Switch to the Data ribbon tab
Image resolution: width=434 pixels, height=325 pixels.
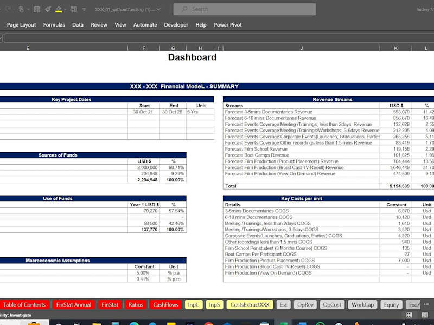pos(78,25)
